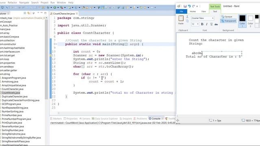Switch to the Data Source Explorer tab

pos(105,118)
